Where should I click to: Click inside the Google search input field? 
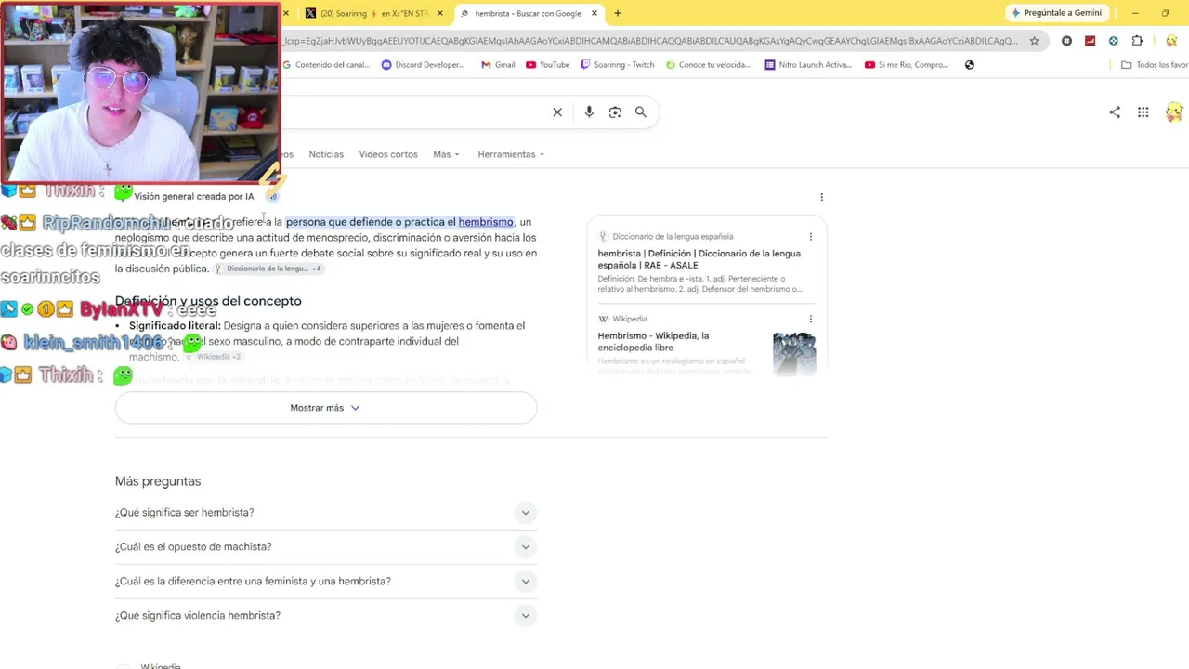413,112
